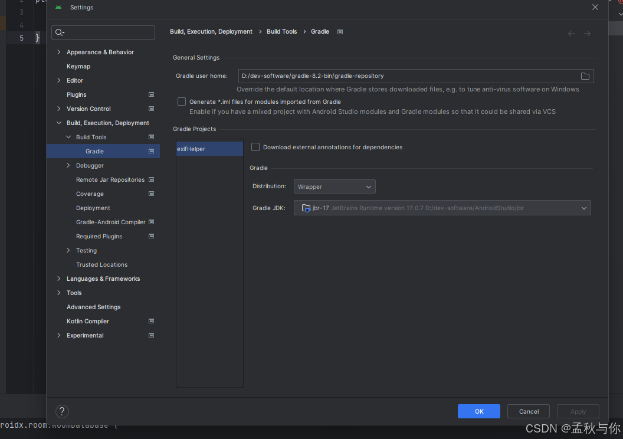Expand the Debugger node
The width and height of the screenshot is (623, 439).
pos(68,165)
